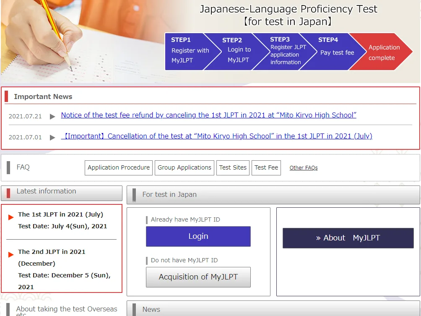
Task: Follow the Other FAQs link
Action: [304, 168]
